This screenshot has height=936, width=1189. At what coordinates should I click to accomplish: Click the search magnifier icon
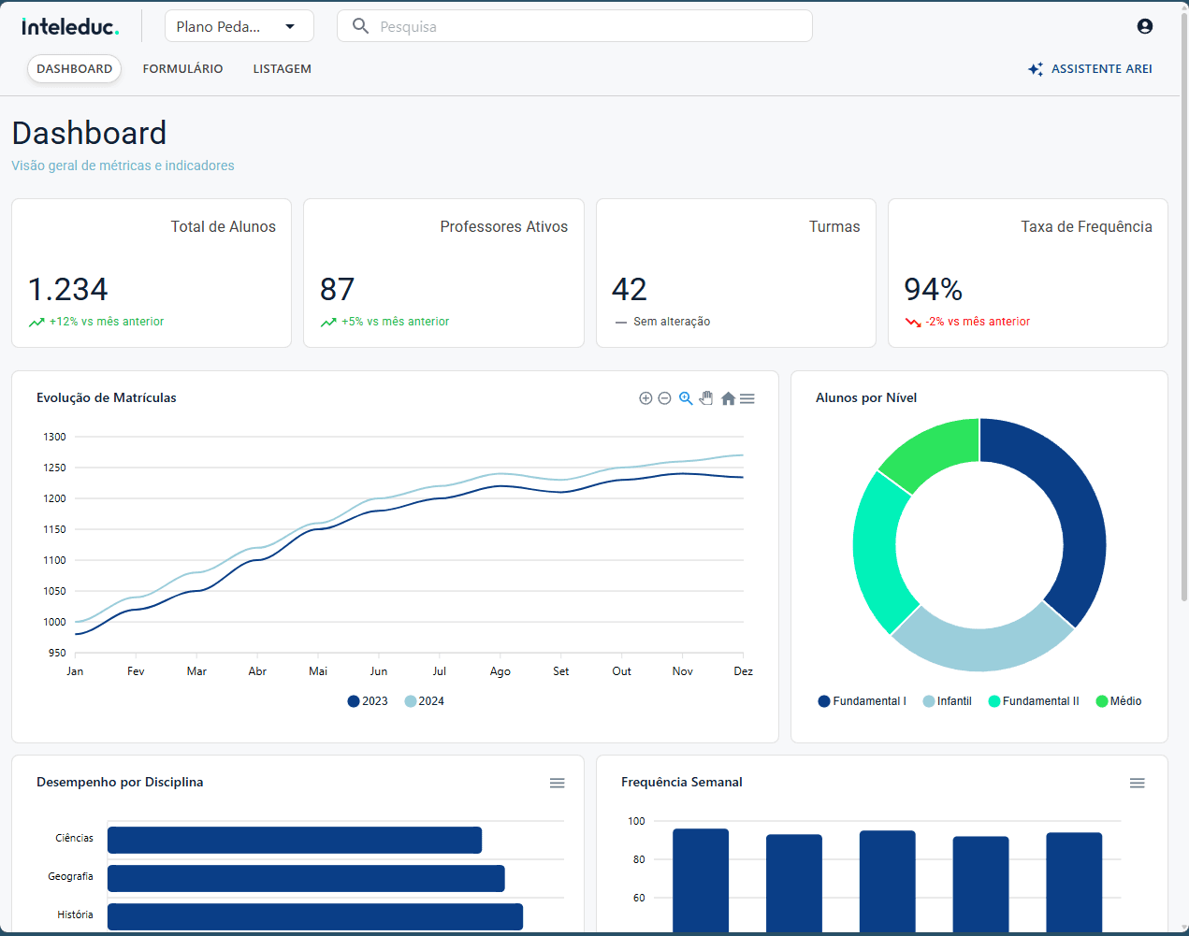click(x=360, y=26)
